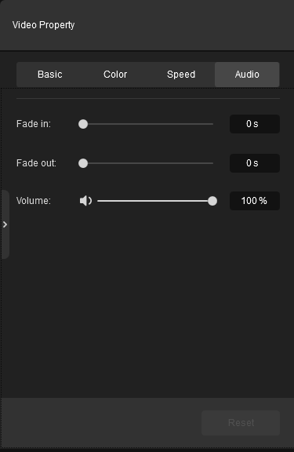Switch to the Basic tab
This screenshot has width=294, height=452.
50,75
